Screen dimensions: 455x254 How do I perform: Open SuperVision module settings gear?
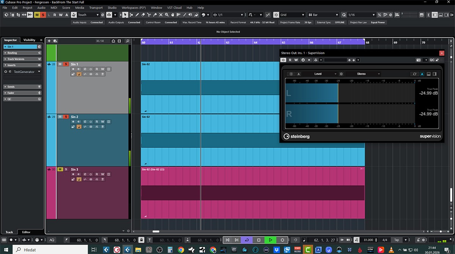coord(341,74)
